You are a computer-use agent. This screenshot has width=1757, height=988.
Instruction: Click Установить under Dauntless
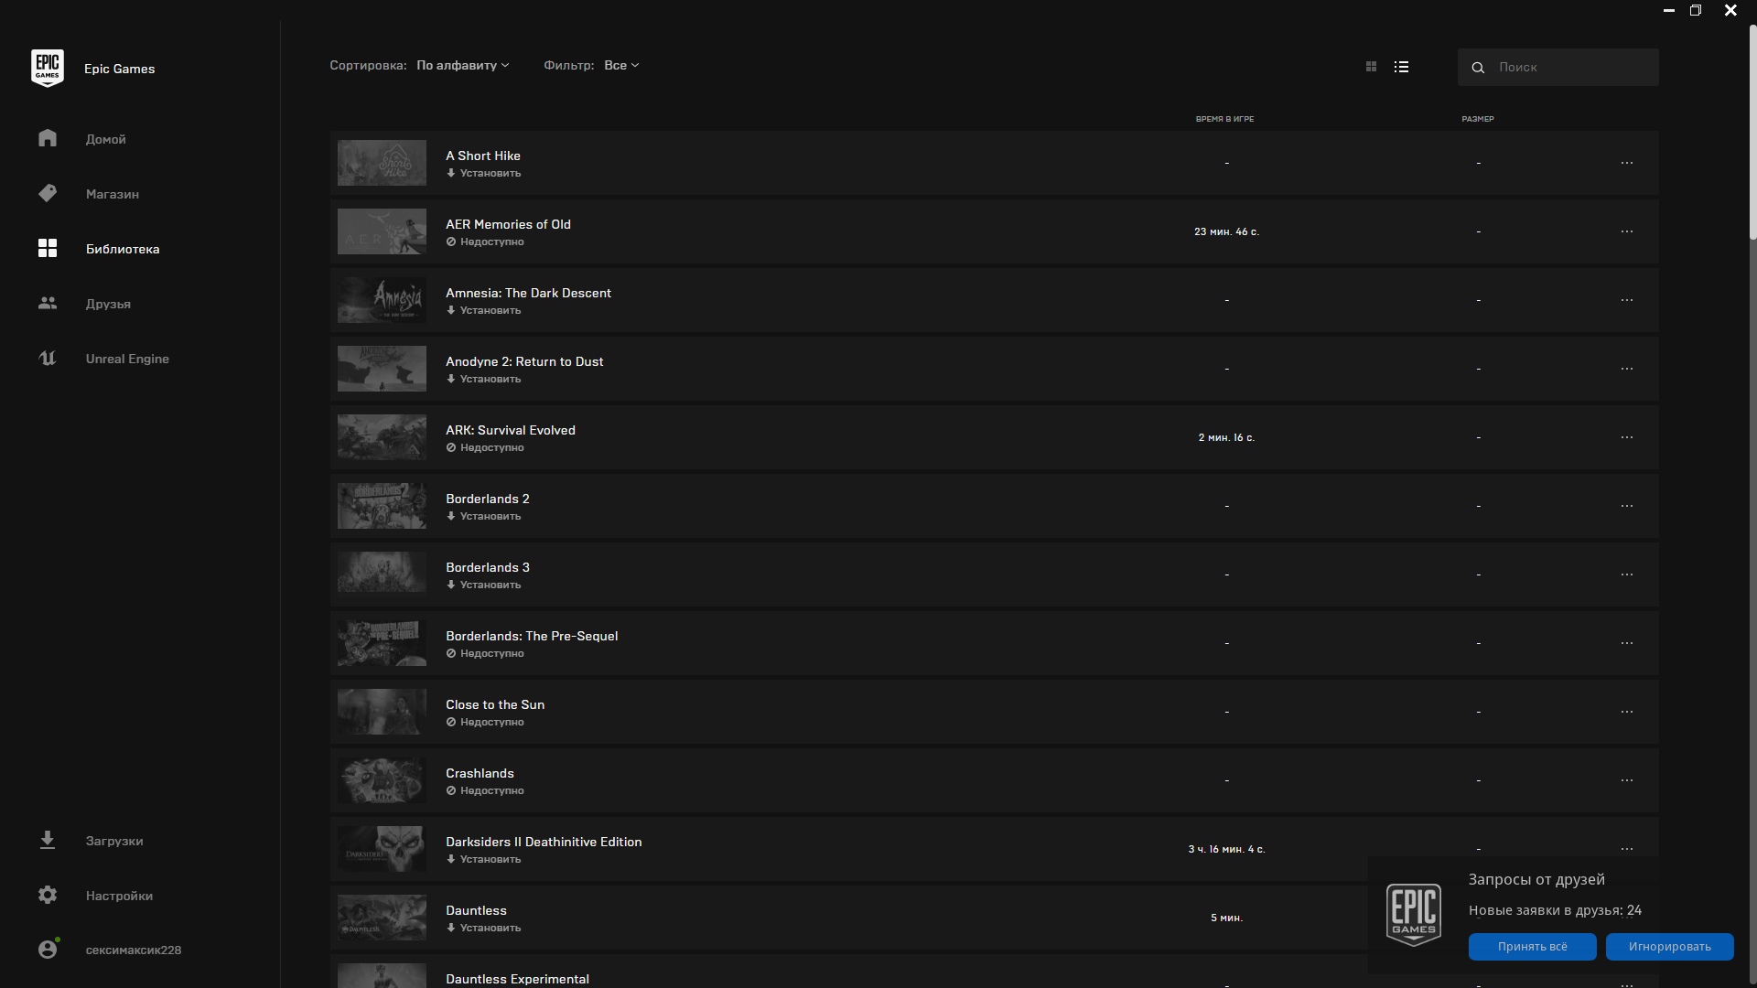484,928
